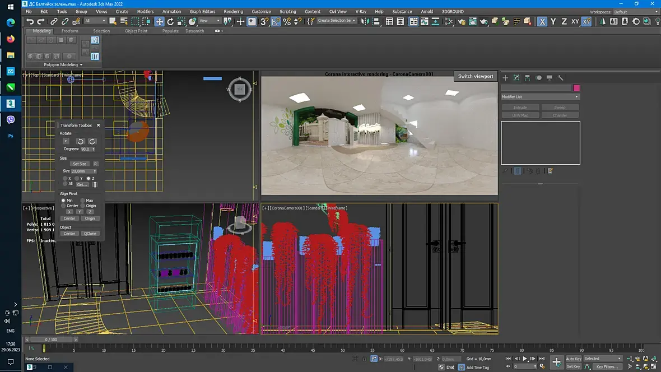Image resolution: width=661 pixels, height=372 pixels.
Task: Click the pink object color swatch
Action: 576,88
